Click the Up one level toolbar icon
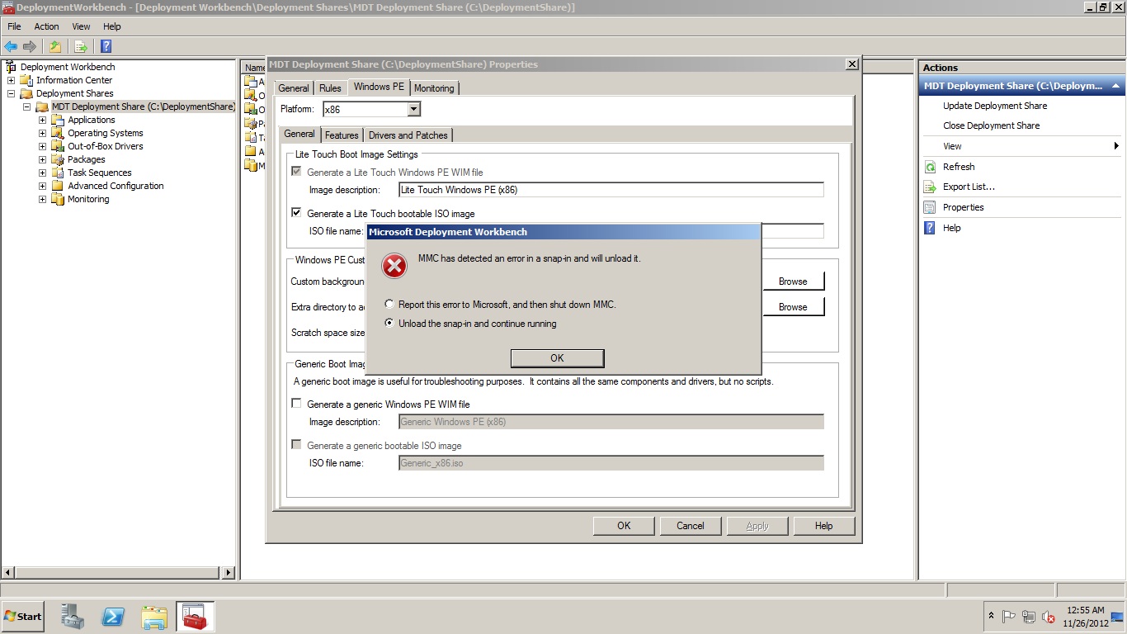The height and width of the screenshot is (634, 1127). click(x=54, y=46)
